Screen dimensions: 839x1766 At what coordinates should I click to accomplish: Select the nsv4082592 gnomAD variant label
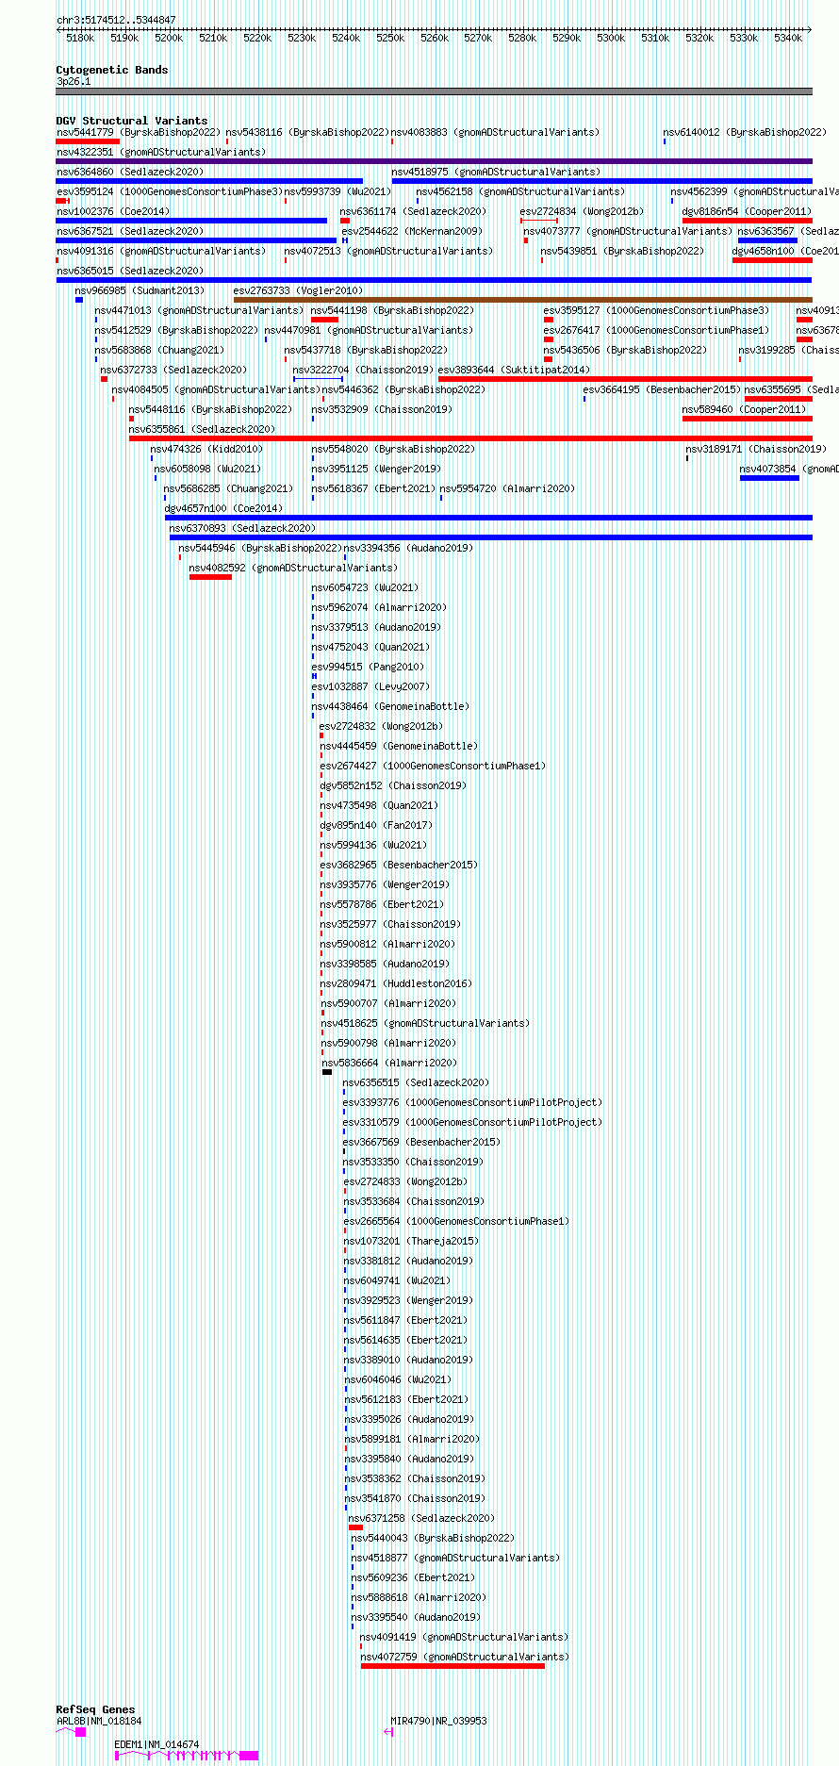tap(293, 569)
